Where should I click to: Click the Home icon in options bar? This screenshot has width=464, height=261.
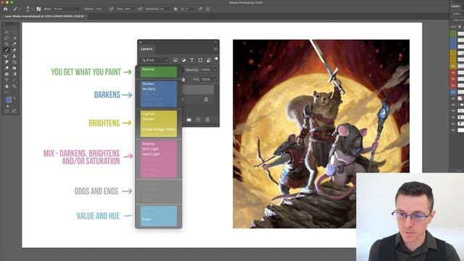coord(5,9)
